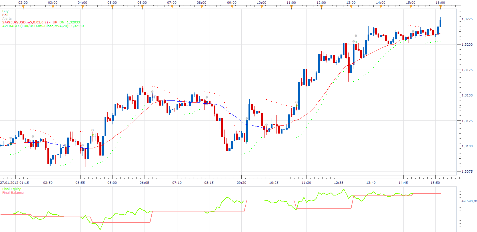477x232 pixels.
Task: Click the 1,3100 price axis label
Action: [467, 146]
